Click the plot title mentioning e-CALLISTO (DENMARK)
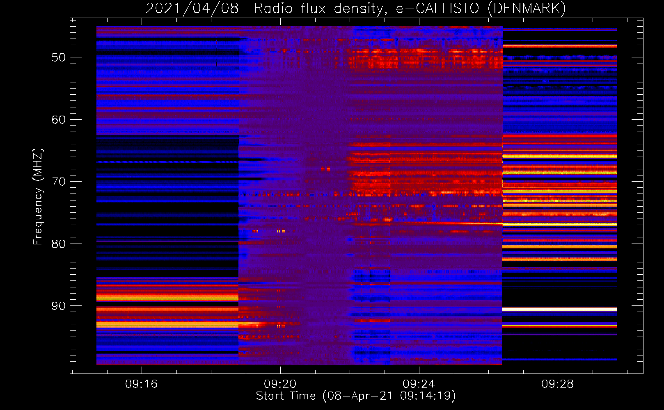Viewport: 664px width, 410px height. (356, 9)
